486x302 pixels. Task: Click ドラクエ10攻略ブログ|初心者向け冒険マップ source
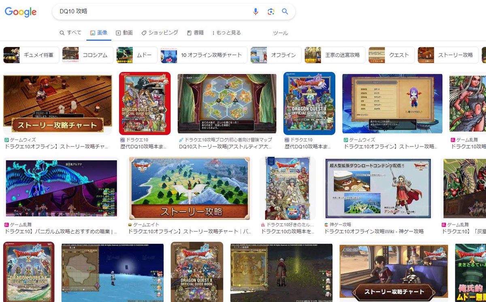(229, 140)
